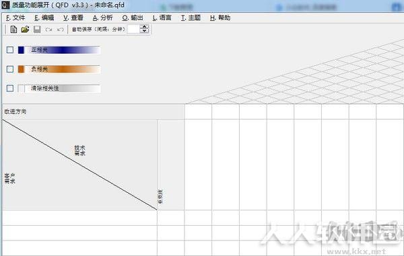Select the dark blue 正相关 color swatch
The width and height of the screenshot is (404, 256).
(x=21, y=50)
